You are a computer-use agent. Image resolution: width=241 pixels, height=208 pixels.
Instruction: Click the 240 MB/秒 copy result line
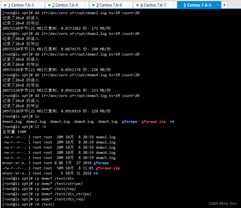pyautogui.click(x=57, y=49)
